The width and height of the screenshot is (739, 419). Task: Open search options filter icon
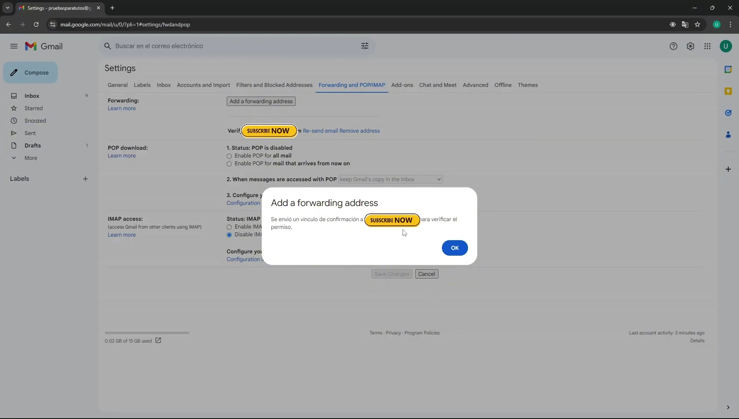pos(365,46)
